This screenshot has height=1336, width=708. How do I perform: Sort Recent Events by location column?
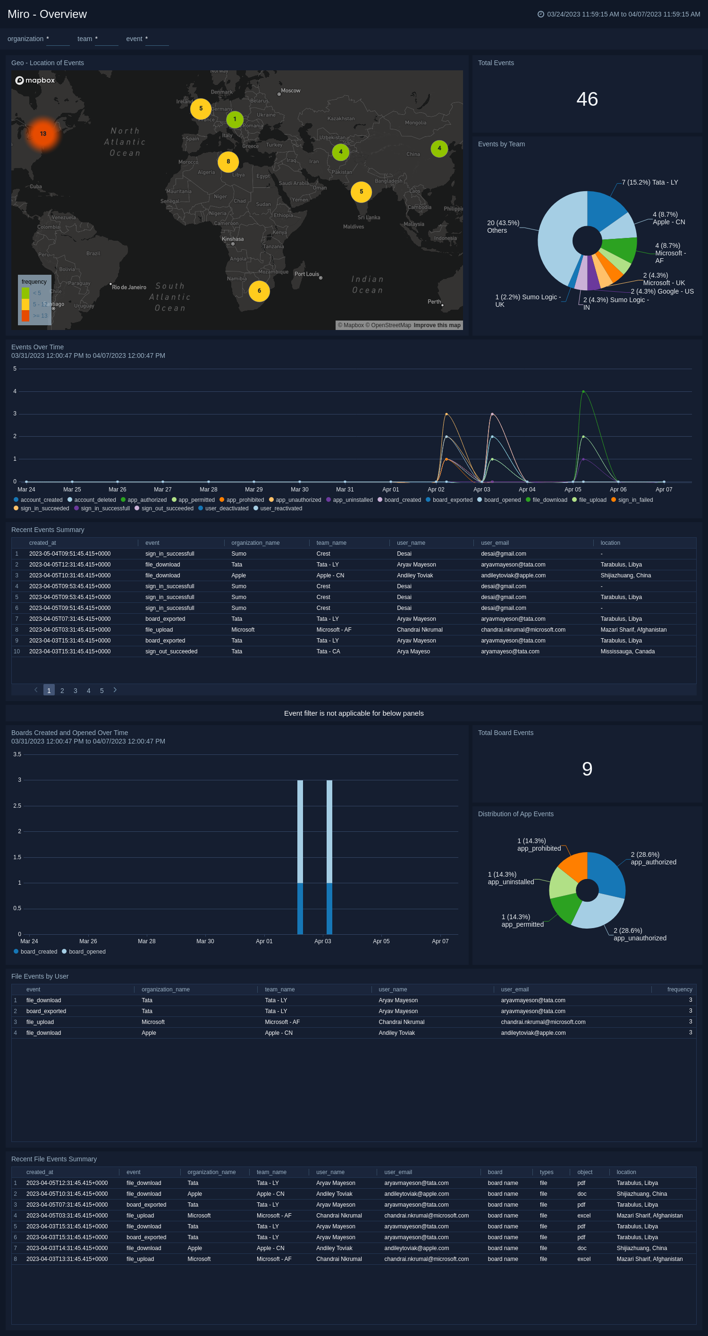(610, 543)
